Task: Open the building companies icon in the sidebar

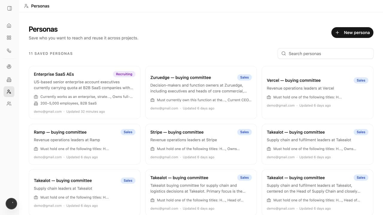Action: [x=9, y=80]
